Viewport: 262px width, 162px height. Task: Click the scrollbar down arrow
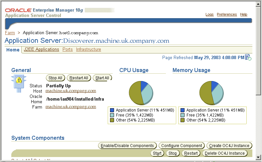(258, 157)
